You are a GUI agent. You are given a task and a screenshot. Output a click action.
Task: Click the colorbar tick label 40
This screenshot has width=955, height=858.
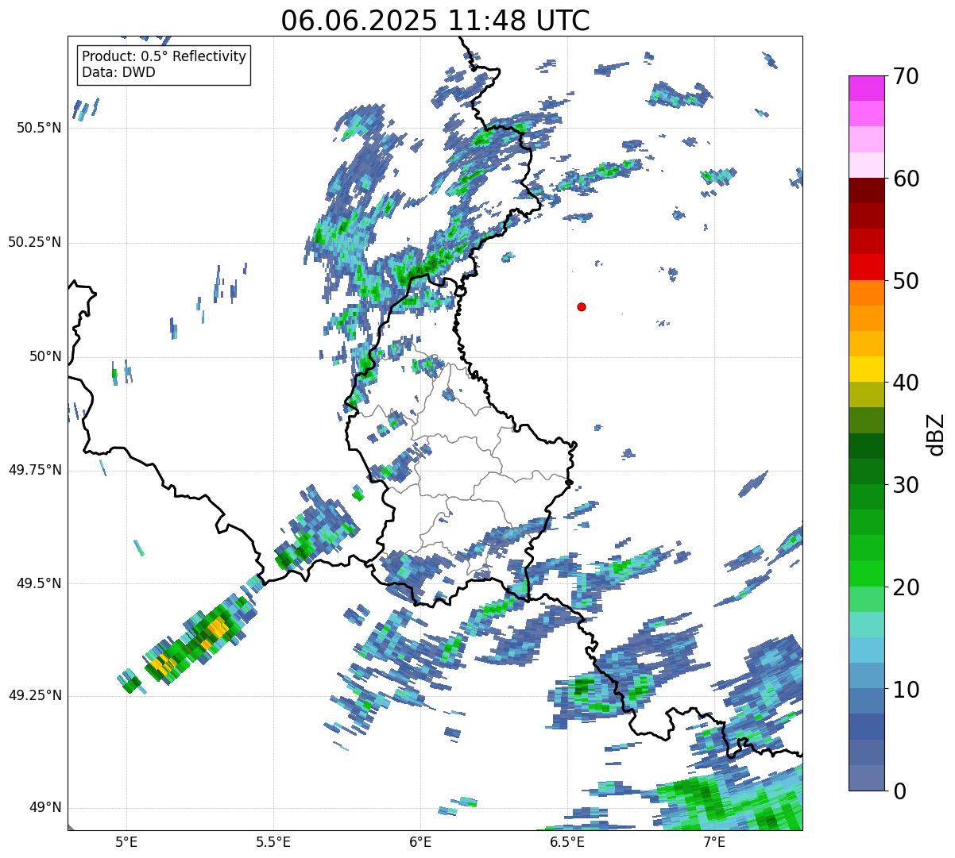click(906, 383)
